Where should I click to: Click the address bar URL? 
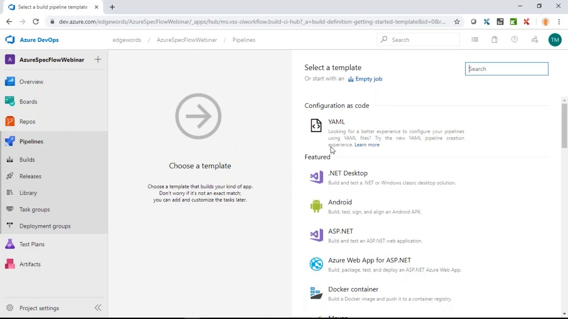pos(252,21)
